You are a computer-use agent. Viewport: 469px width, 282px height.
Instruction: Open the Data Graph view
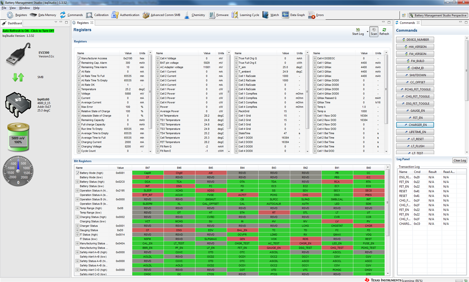tap(294, 15)
